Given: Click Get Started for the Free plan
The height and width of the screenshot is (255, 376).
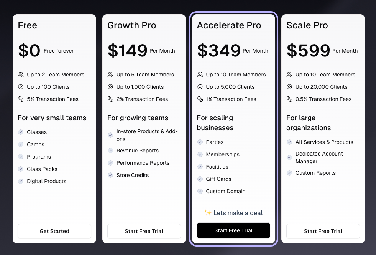Looking at the screenshot, I should (x=54, y=231).
